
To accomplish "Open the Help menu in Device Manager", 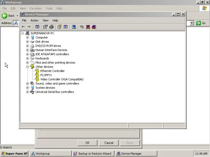I will coord(55,20).
